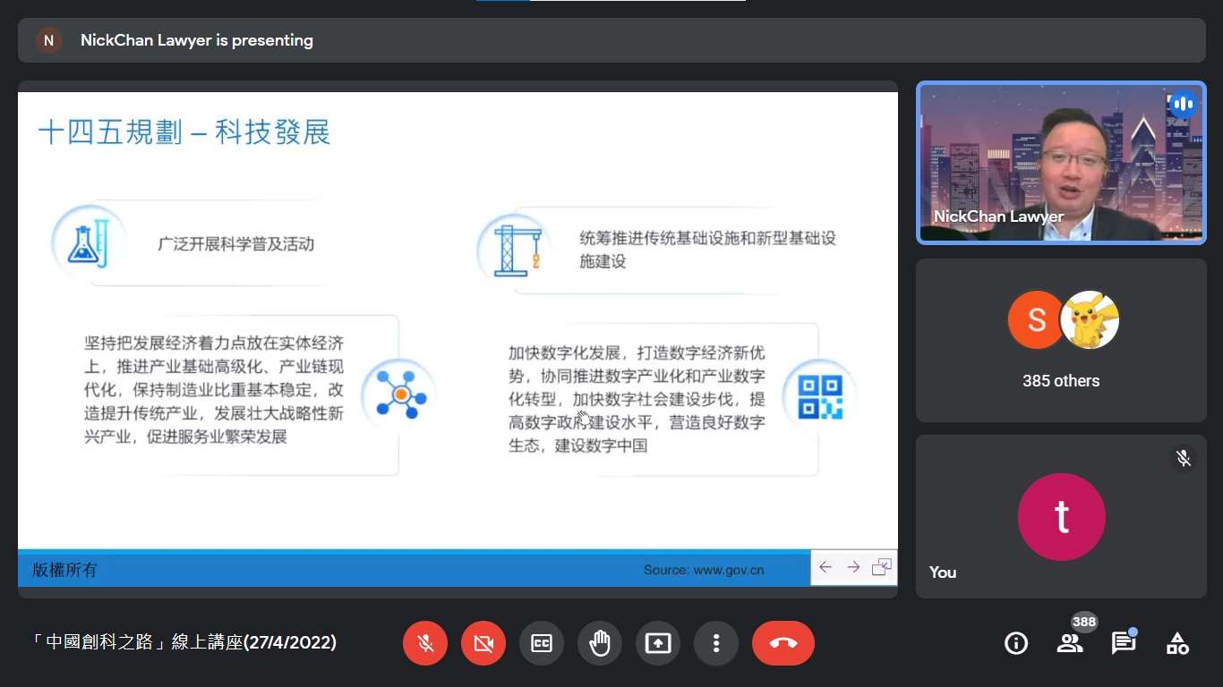Unmute the microphone in the call bar
Screen dimensions: 1223x687
click(425, 643)
